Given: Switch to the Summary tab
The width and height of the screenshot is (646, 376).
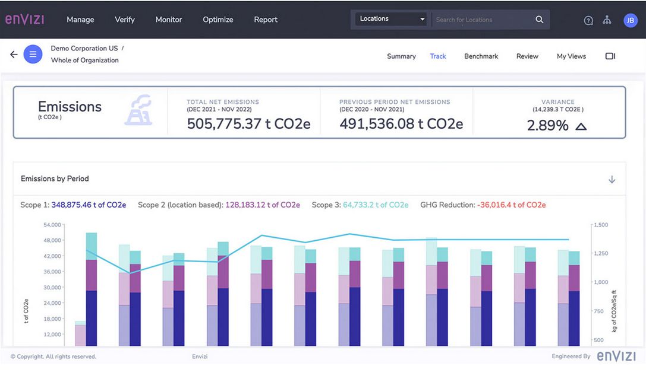Looking at the screenshot, I should (x=401, y=56).
